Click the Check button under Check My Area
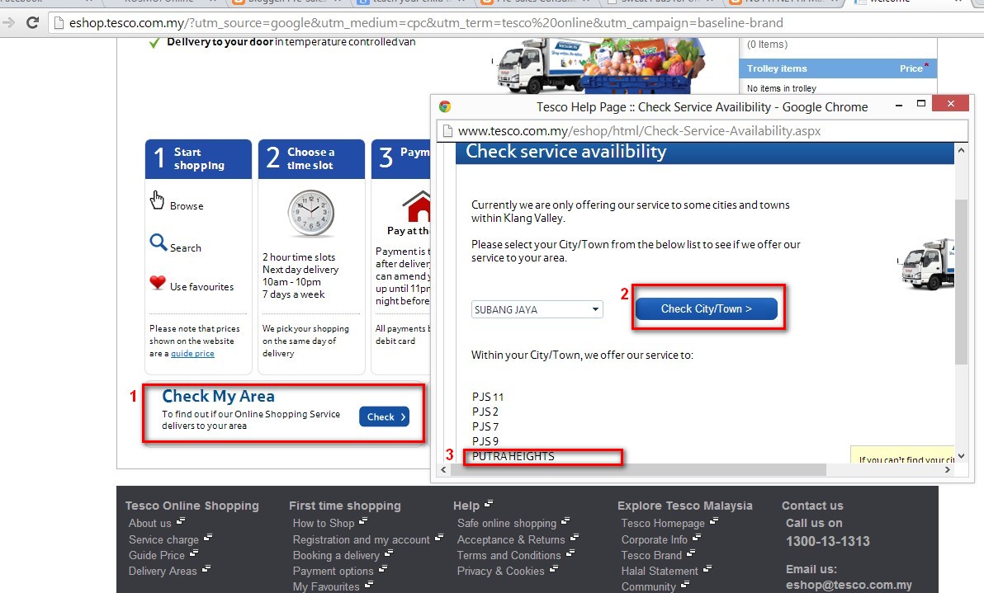 (383, 417)
